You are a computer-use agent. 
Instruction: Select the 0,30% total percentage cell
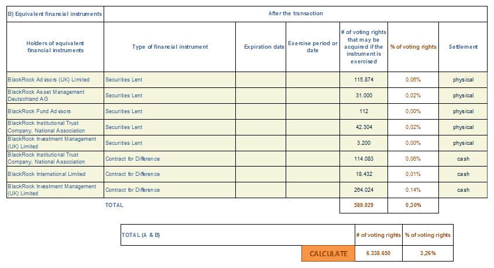(x=413, y=205)
